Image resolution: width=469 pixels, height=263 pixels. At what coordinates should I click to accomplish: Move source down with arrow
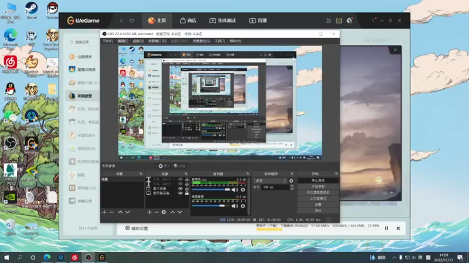(x=180, y=212)
